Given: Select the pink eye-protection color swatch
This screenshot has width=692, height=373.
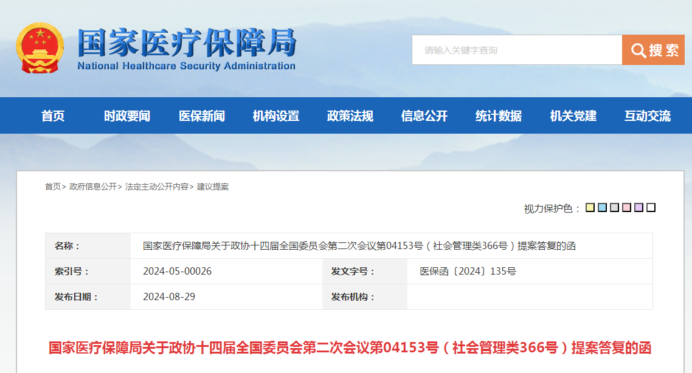Looking at the screenshot, I should click(627, 207).
